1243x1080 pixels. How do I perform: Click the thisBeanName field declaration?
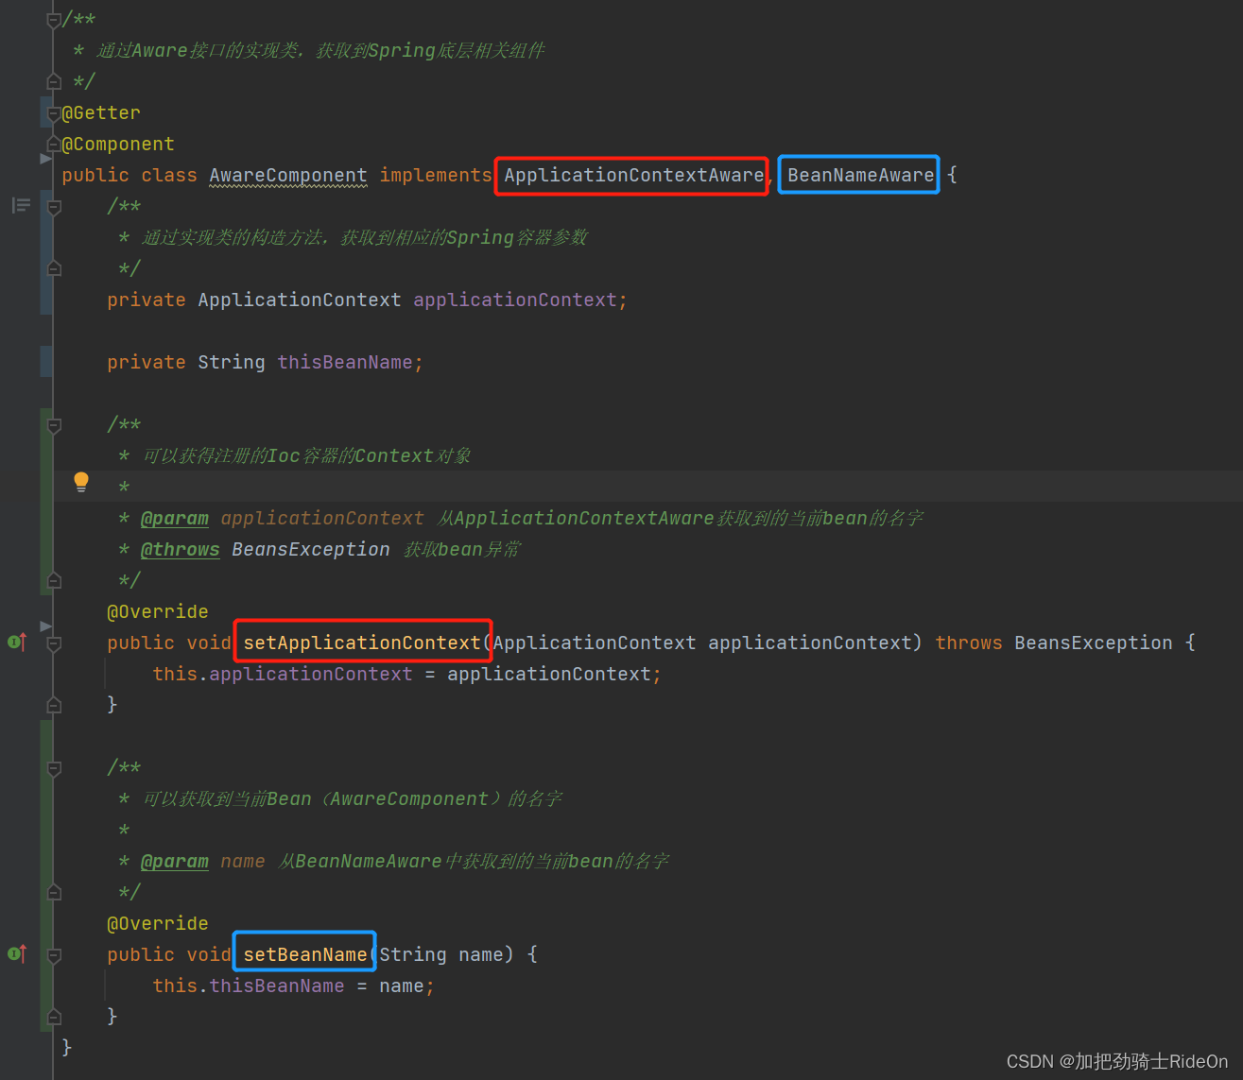(345, 363)
